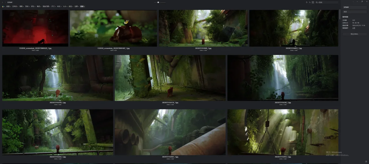The image size is (369, 164).
Task: Select the thumbnail of cat walking beside mossy wall
Action: (170, 78)
